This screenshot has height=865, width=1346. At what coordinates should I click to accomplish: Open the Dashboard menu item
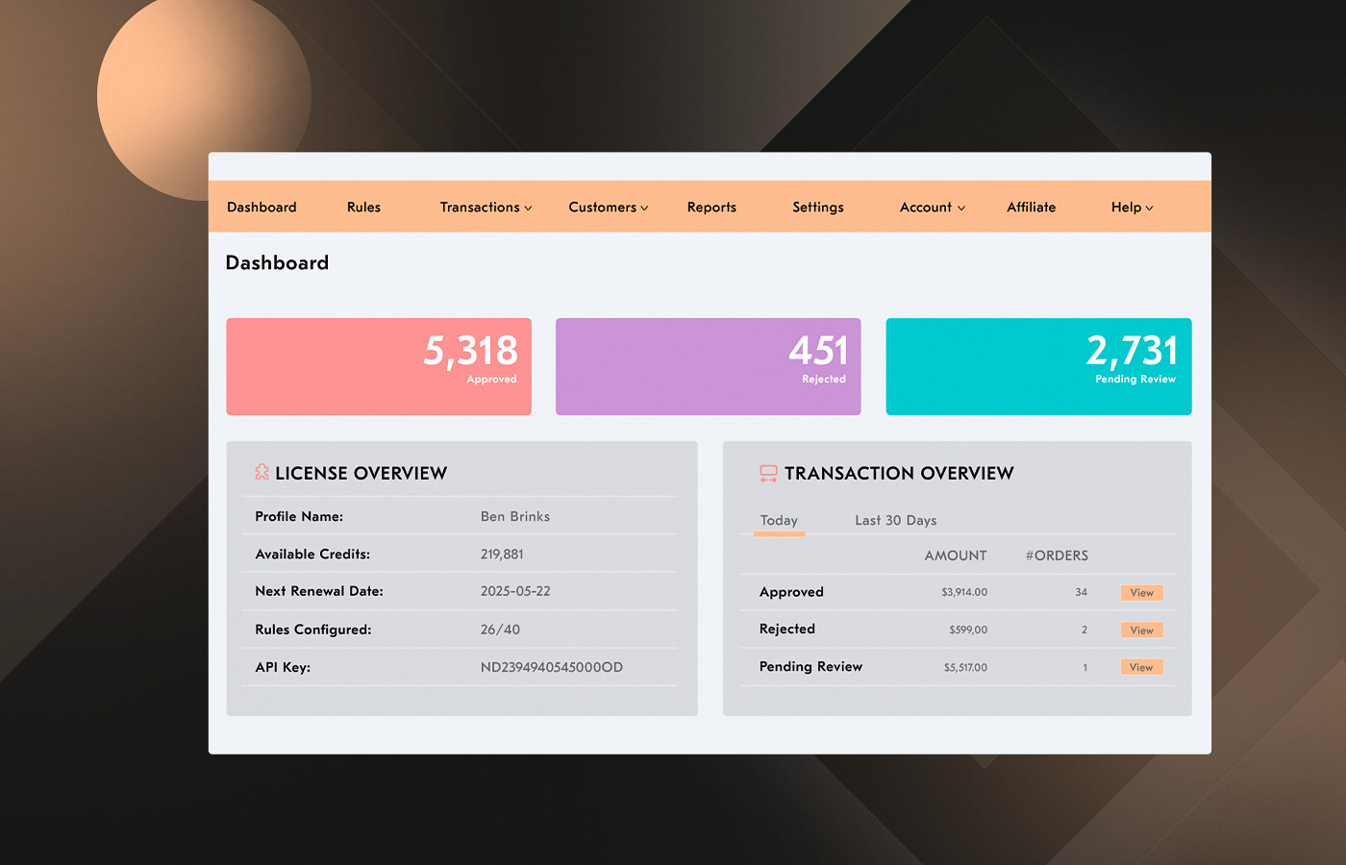pos(262,207)
